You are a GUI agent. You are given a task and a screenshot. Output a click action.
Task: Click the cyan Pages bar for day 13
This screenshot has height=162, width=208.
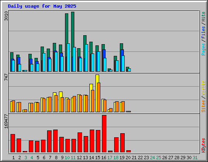(x=87, y=58)
